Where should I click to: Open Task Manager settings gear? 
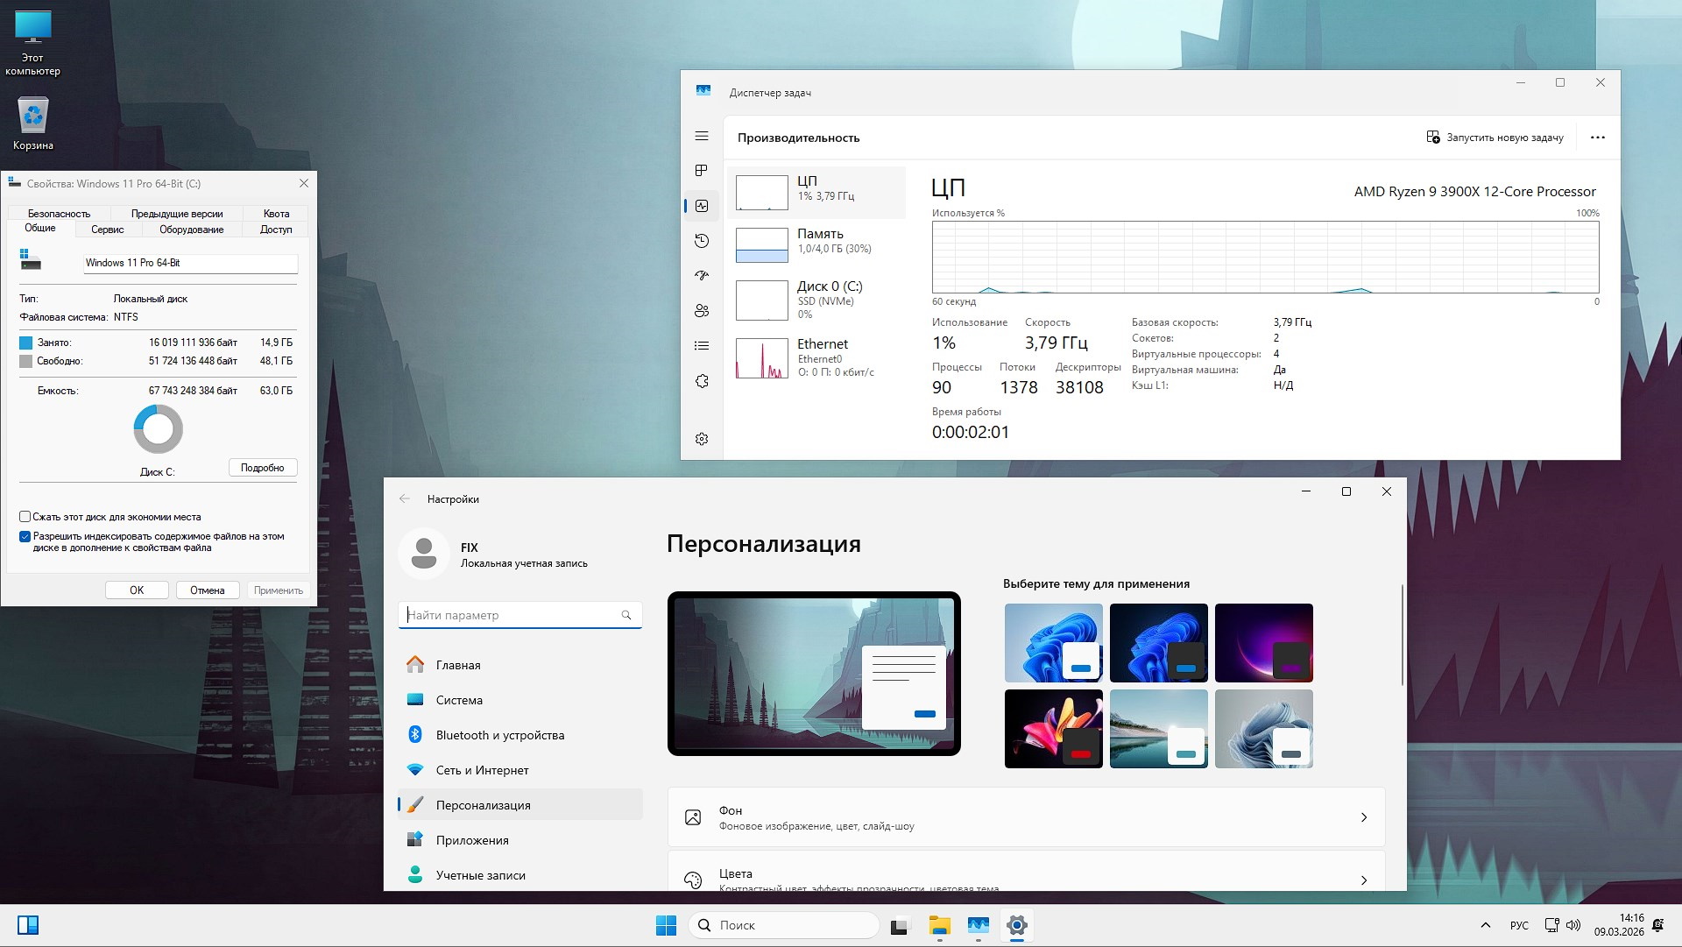point(701,438)
